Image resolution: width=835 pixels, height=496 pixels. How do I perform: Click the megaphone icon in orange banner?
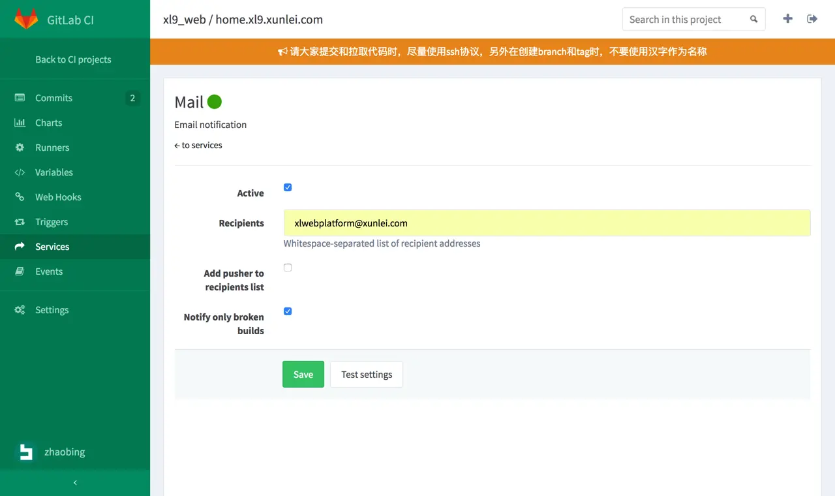pos(282,52)
